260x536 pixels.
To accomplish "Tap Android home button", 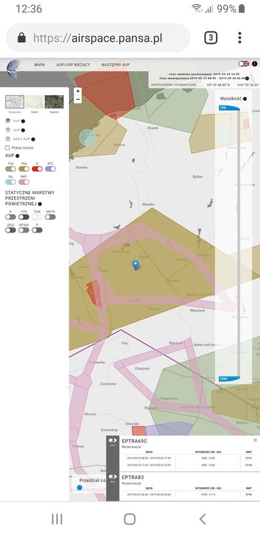I will point(130,519).
